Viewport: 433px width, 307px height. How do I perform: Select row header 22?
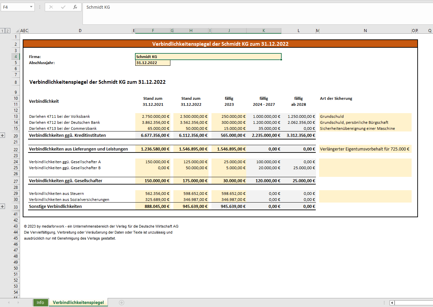(x=16, y=149)
